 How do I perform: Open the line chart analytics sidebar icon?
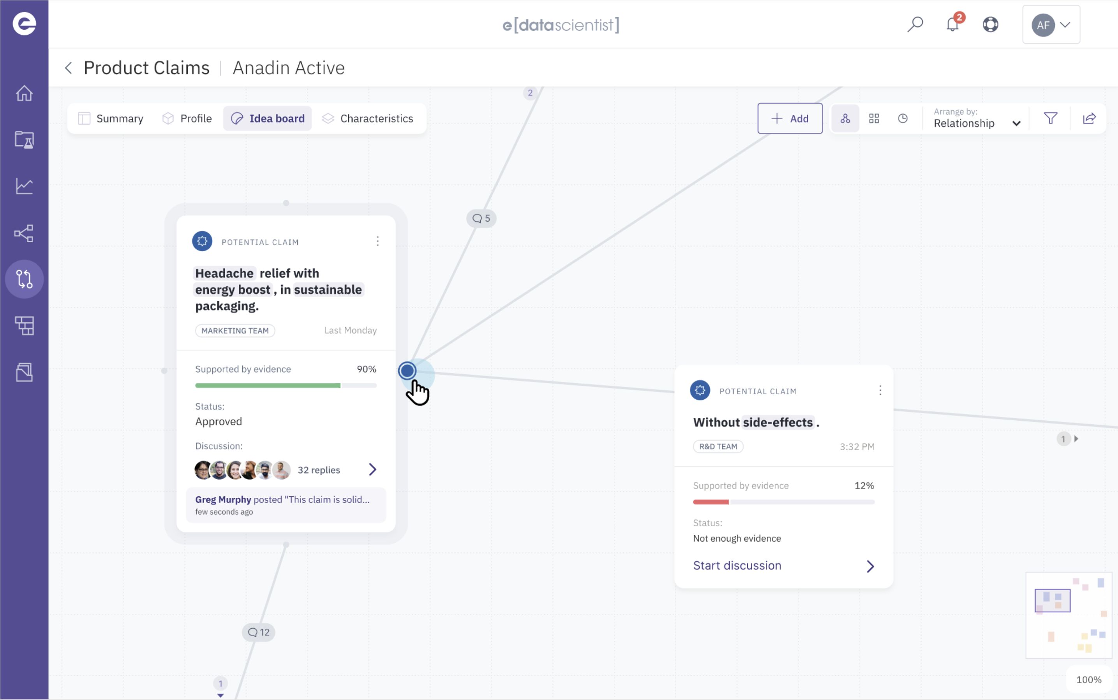tap(24, 186)
